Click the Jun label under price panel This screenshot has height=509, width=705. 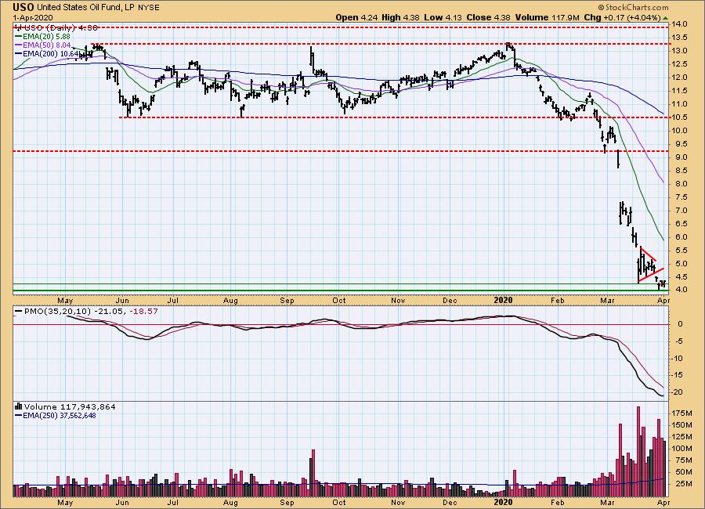tap(122, 301)
